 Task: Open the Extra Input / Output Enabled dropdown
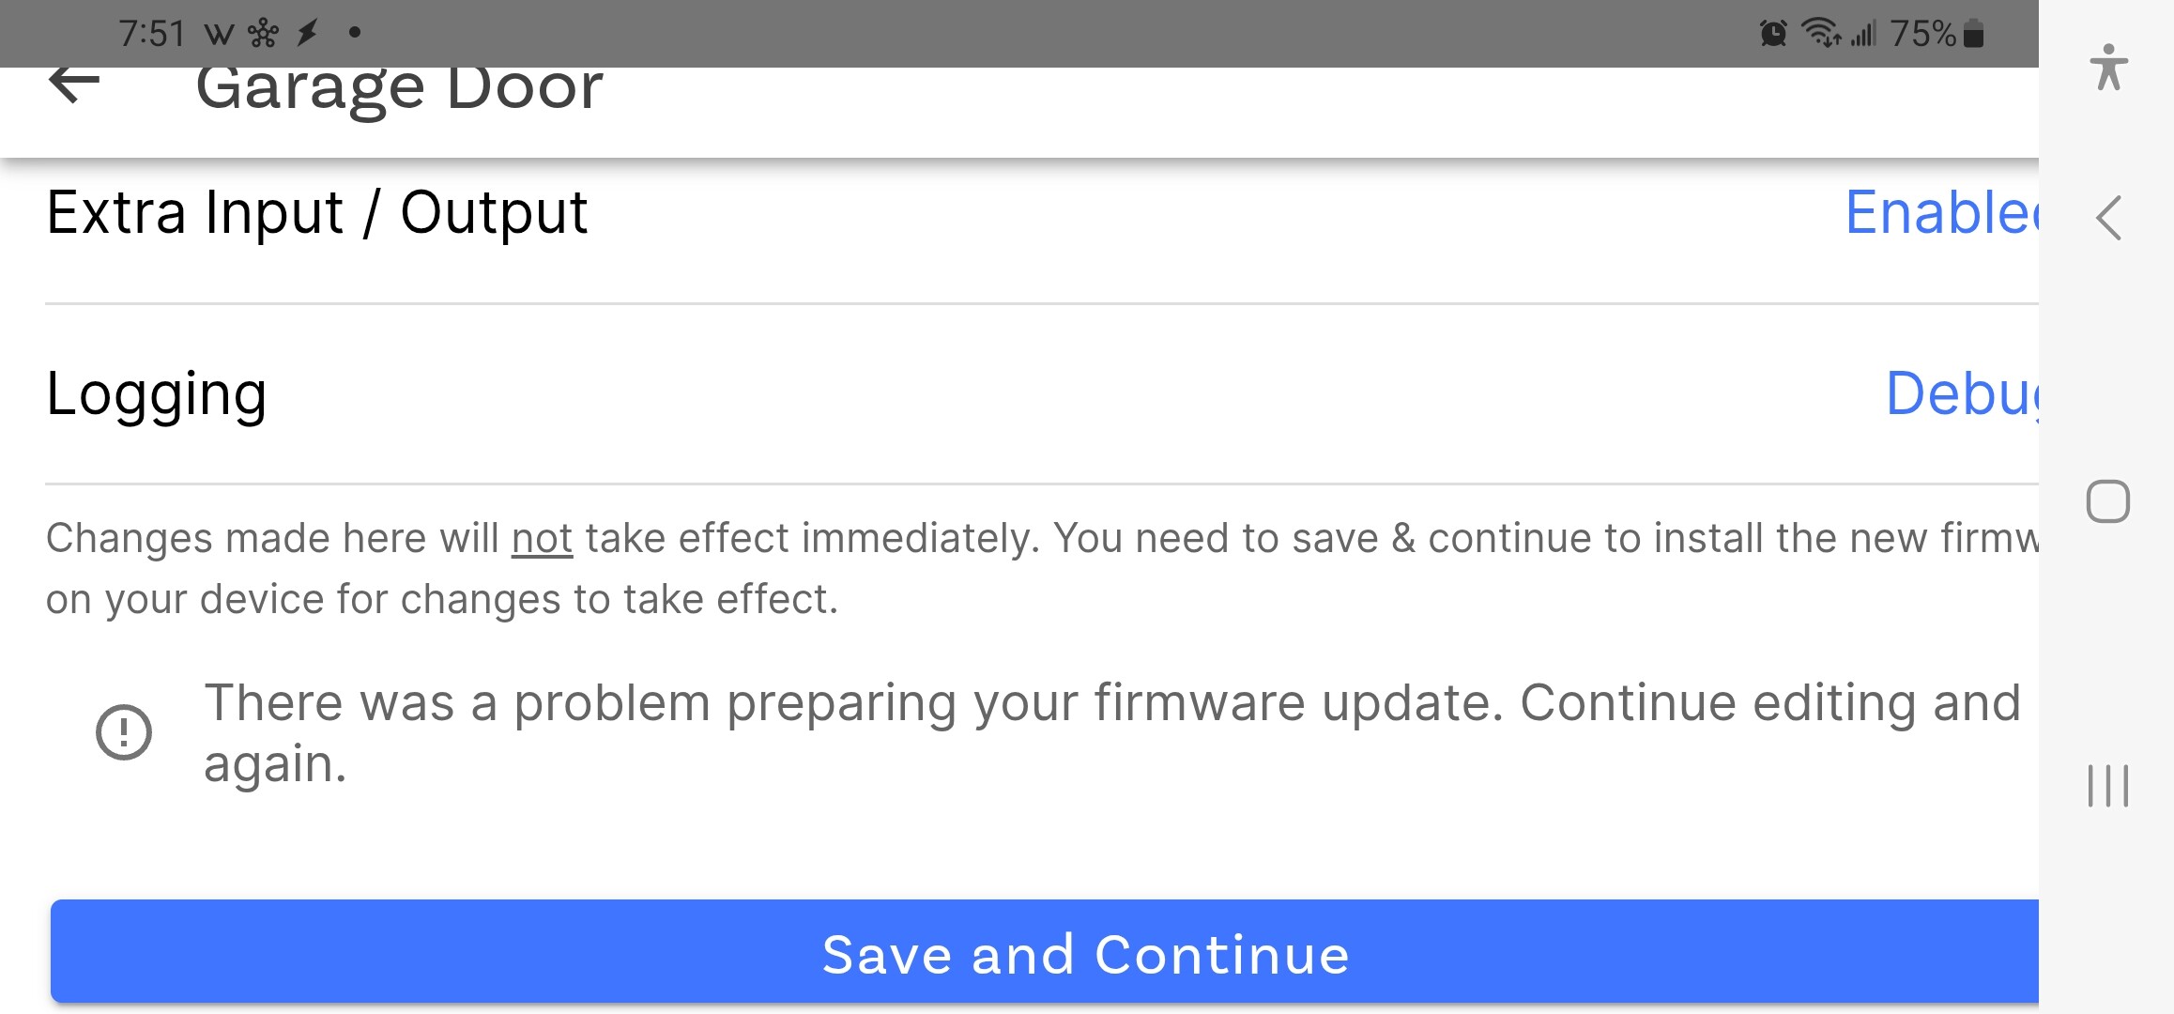pos(1940,213)
